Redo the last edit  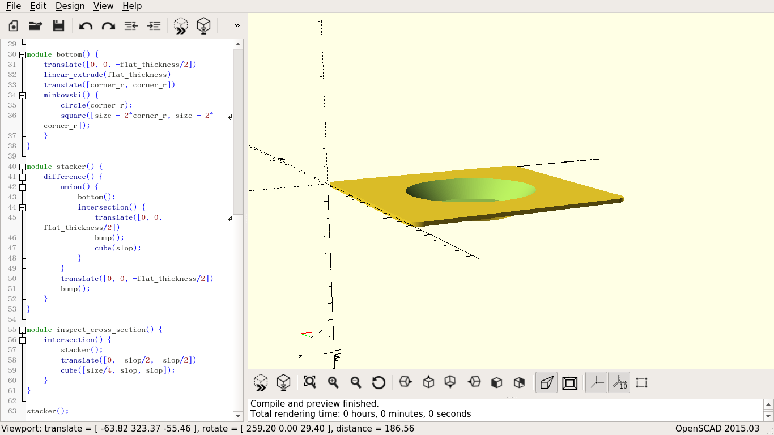pyautogui.click(x=108, y=25)
